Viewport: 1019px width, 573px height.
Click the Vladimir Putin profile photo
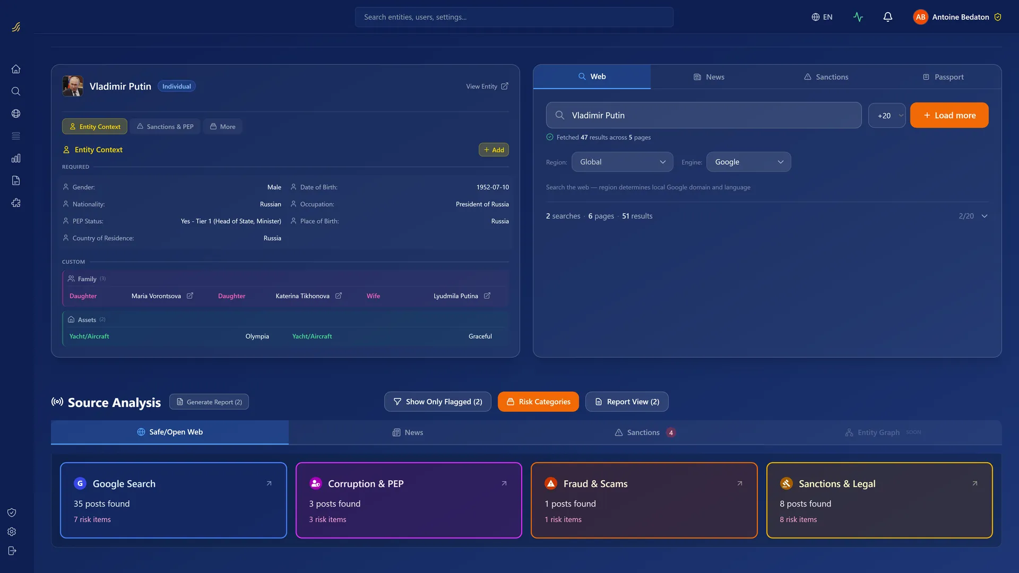pos(73,86)
